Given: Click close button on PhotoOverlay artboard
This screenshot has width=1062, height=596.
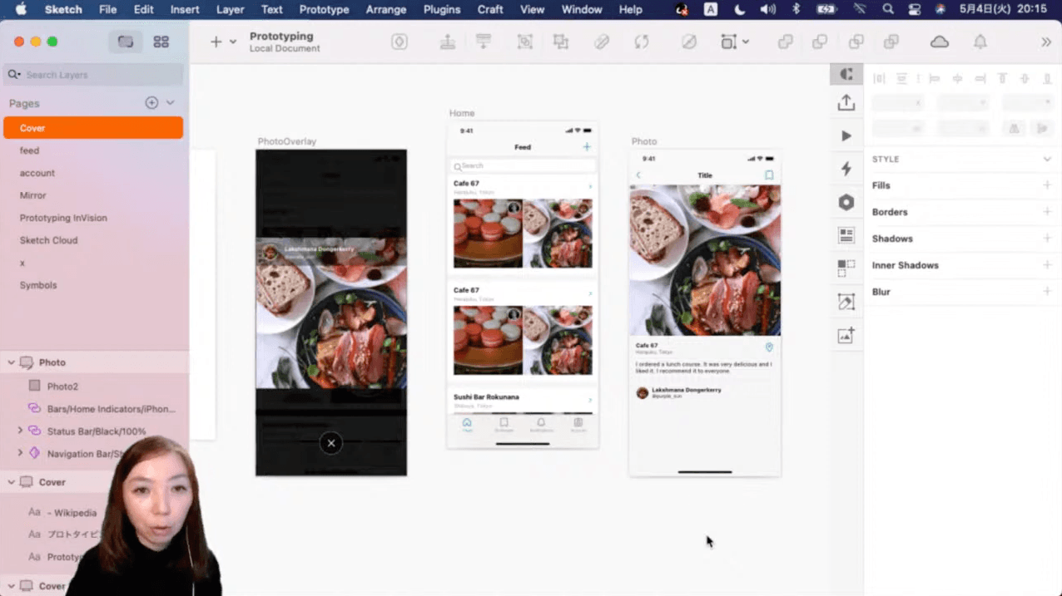Looking at the screenshot, I should coord(330,443).
